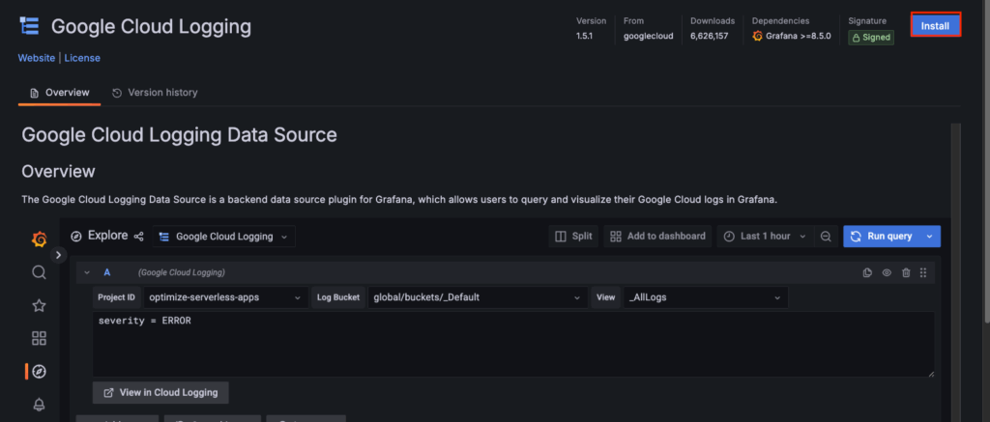Click the googlecloud publisher text
The image size is (990, 422).
coord(649,37)
